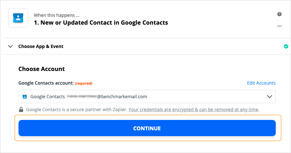Collapse the Choose App & Event chevron
Screen dimensions: 291x153
point(10,46)
